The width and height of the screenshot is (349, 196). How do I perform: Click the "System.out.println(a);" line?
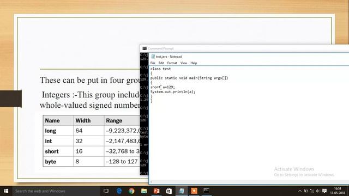pos(173,91)
